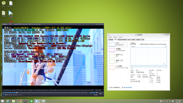Open the clapperboard media app on taskbar

pyautogui.click(x=25, y=101)
